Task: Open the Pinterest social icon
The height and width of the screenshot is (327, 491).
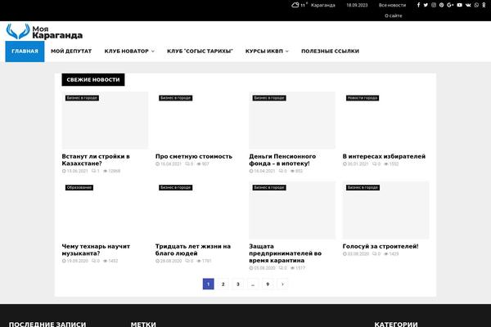Action: (x=442, y=5)
